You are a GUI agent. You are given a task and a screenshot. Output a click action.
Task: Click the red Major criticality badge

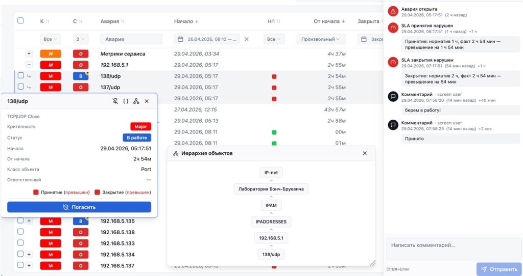point(140,126)
